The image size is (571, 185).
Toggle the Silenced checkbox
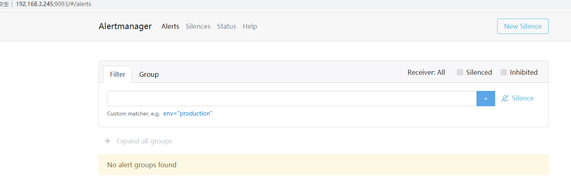pos(460,72)
